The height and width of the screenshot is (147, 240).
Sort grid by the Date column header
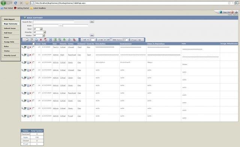point(44,44)
